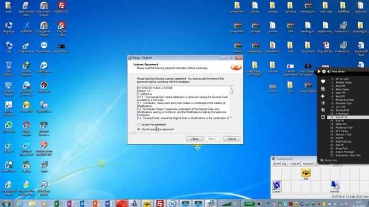
Task: Open the FileZilla Client desktop icon
Action: pyautogui.click(x=62, y=29)
